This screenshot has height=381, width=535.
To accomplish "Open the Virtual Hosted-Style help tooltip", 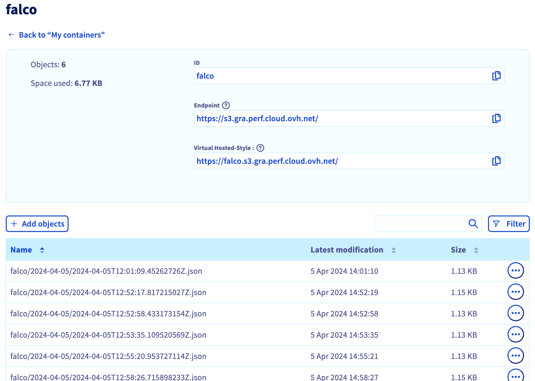I will tap(260, 148).
